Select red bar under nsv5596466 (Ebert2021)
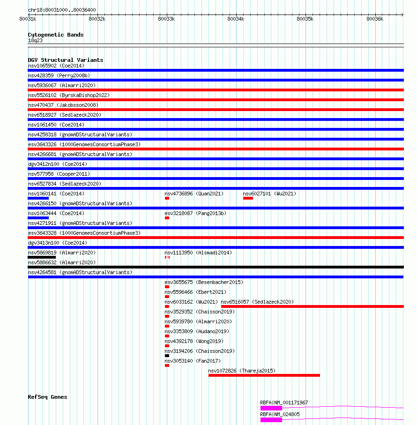Screen dimensions: 417x425 click(167, 297)
